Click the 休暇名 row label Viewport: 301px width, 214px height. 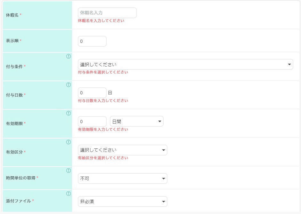coord(12,15)
